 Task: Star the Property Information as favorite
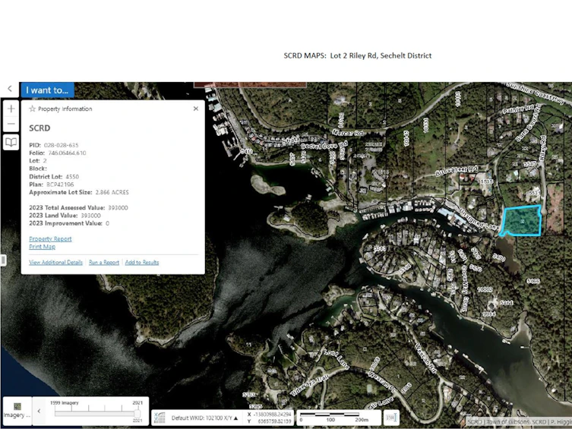pos(33,109)
